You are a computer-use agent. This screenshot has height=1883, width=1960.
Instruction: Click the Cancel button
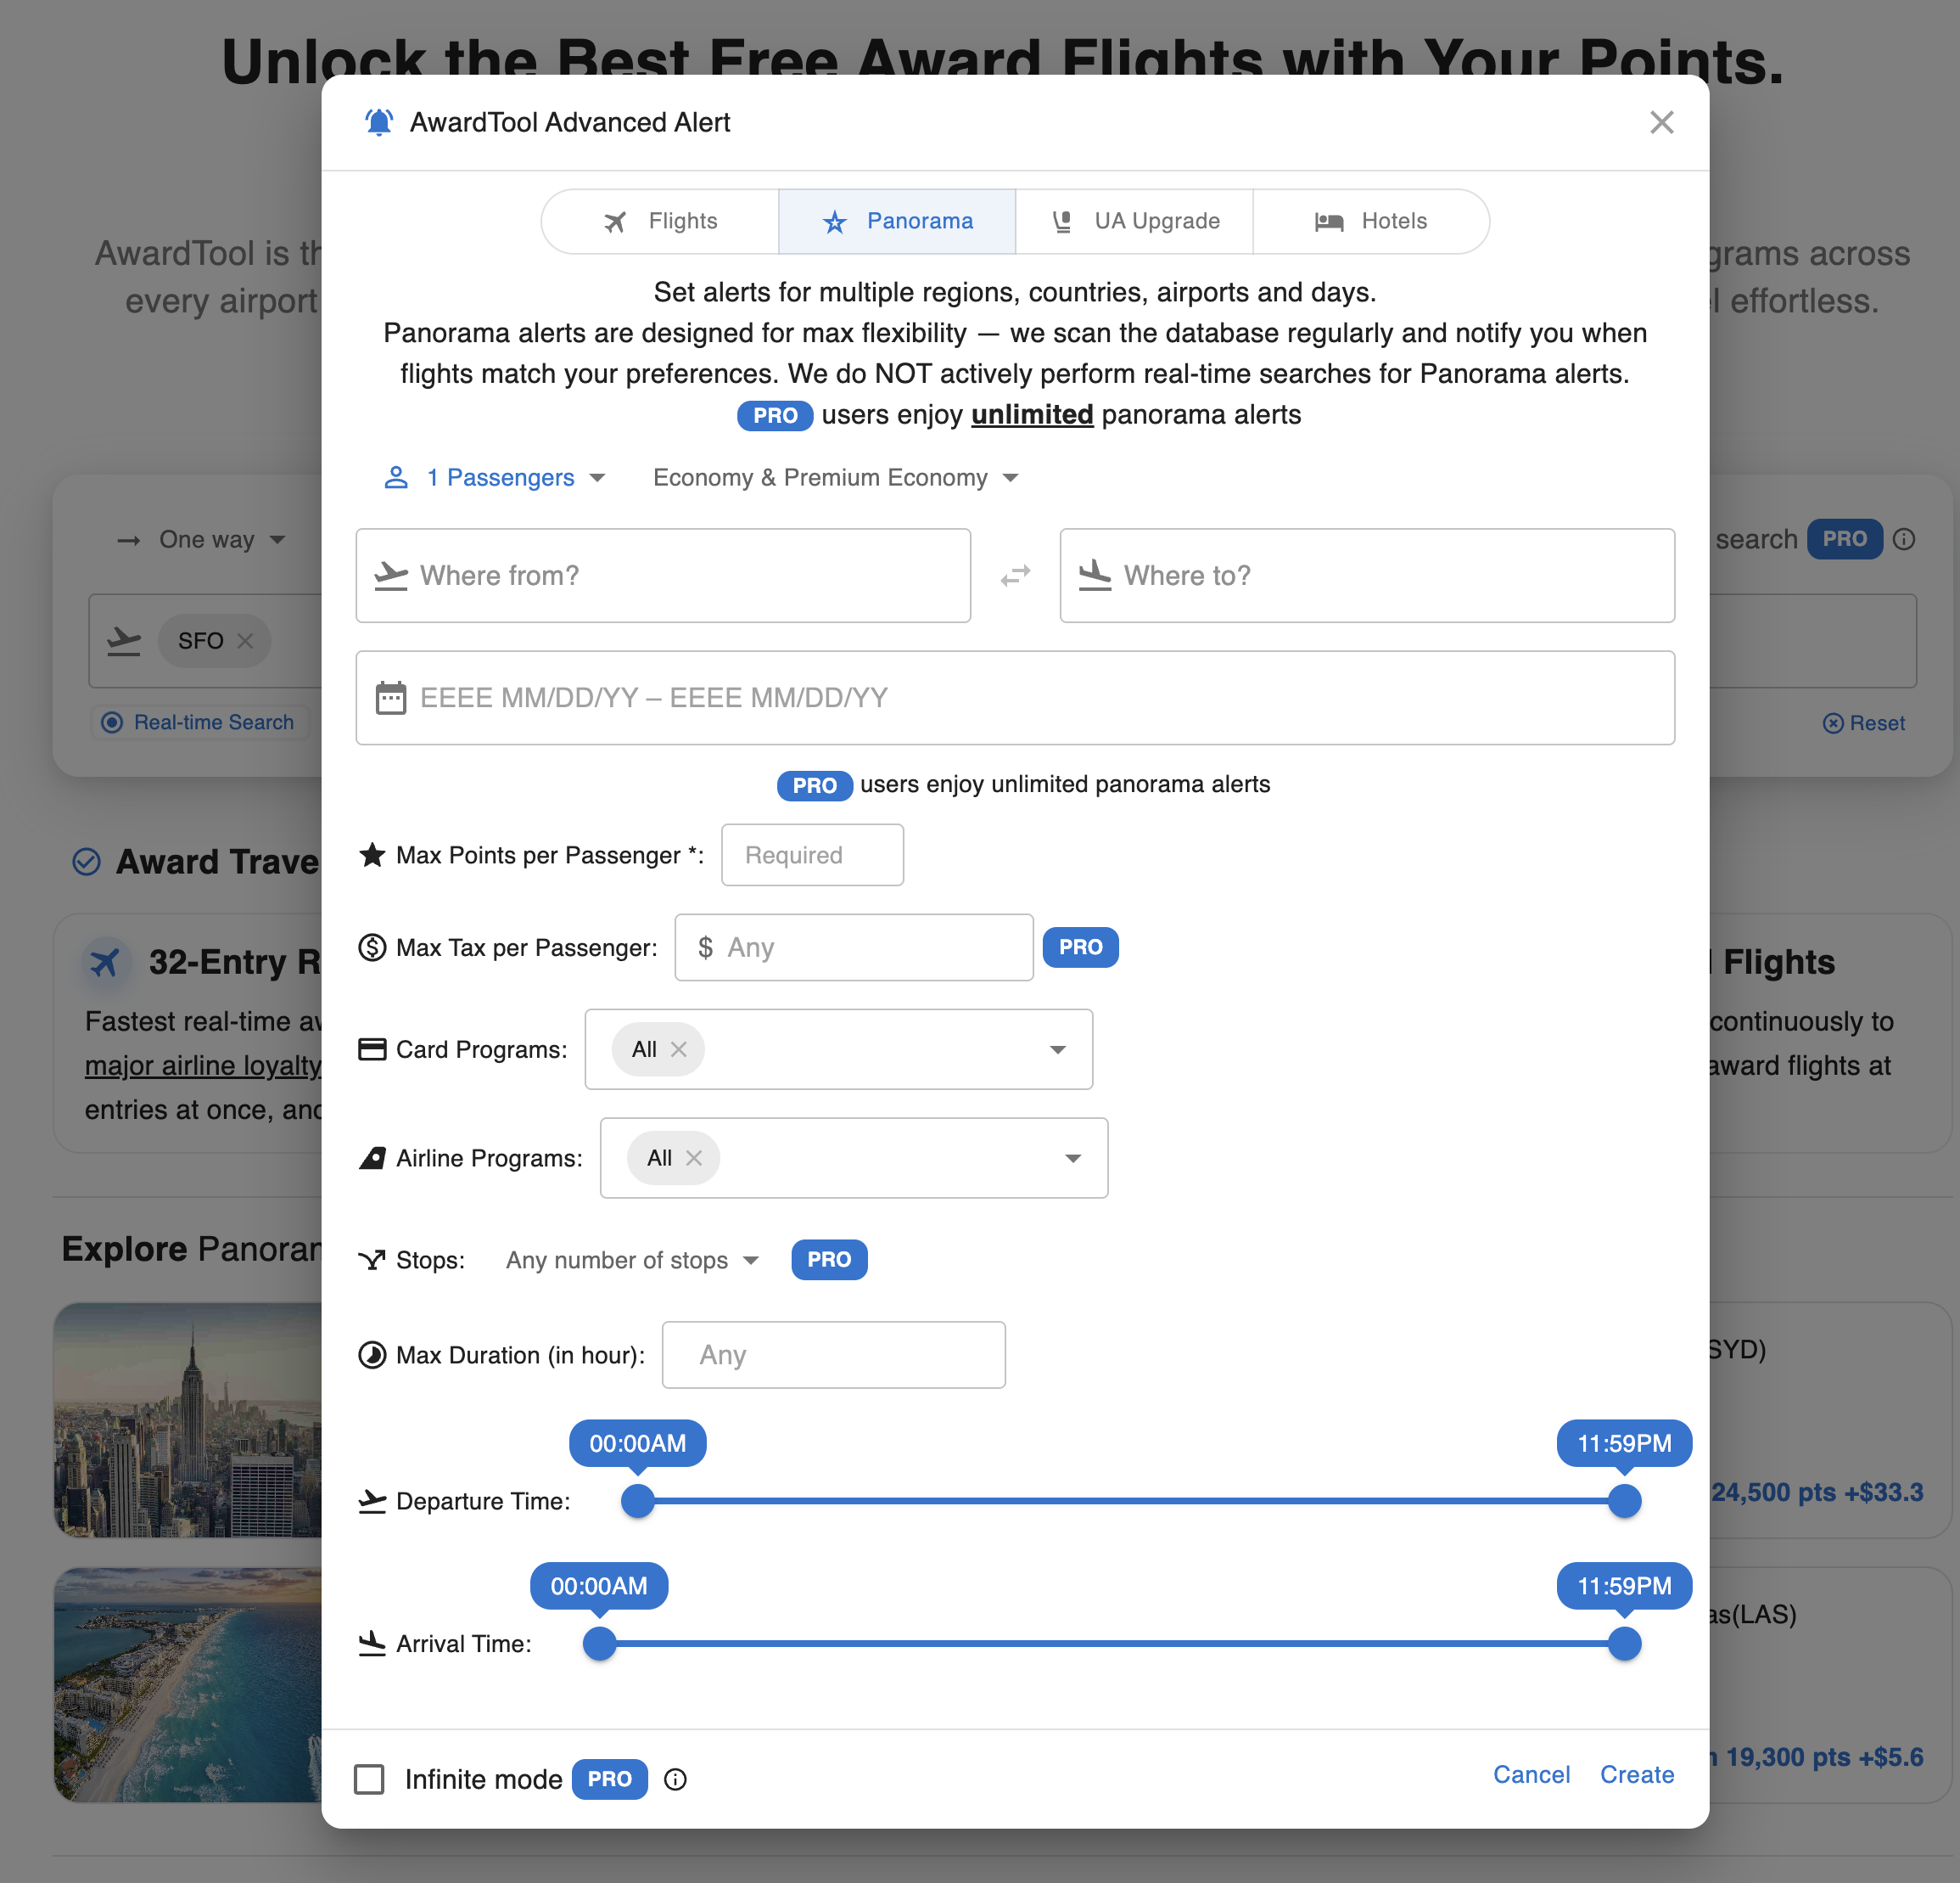tap(1531, 1774)
